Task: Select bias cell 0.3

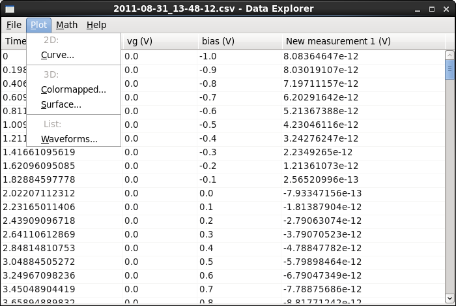Action: [x=239, y=234]
